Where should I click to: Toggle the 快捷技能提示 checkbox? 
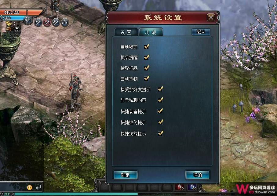pyautogui.click(x=160, y=133)
